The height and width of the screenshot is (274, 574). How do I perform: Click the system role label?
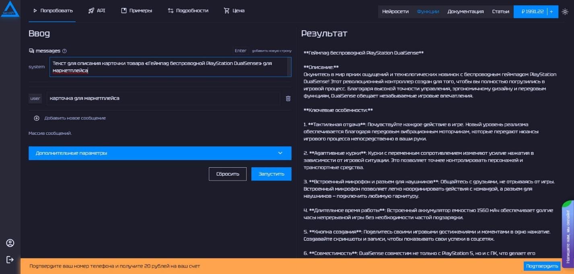click(x=37, y=67)
